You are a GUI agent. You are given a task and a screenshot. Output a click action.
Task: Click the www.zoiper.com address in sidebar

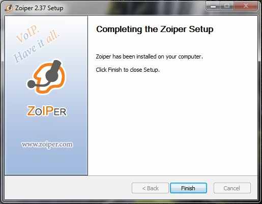[x=47, y=144]
